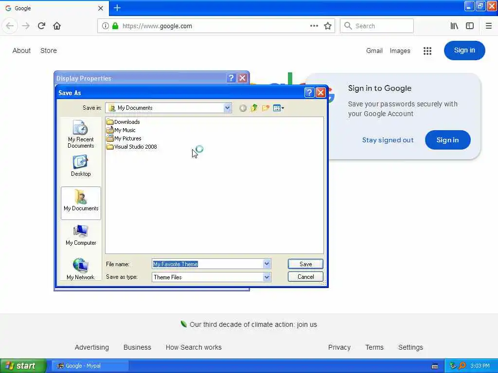Viewport: 498px width, 373px height.
Task: Click the browser Search box
Action: 377,26
